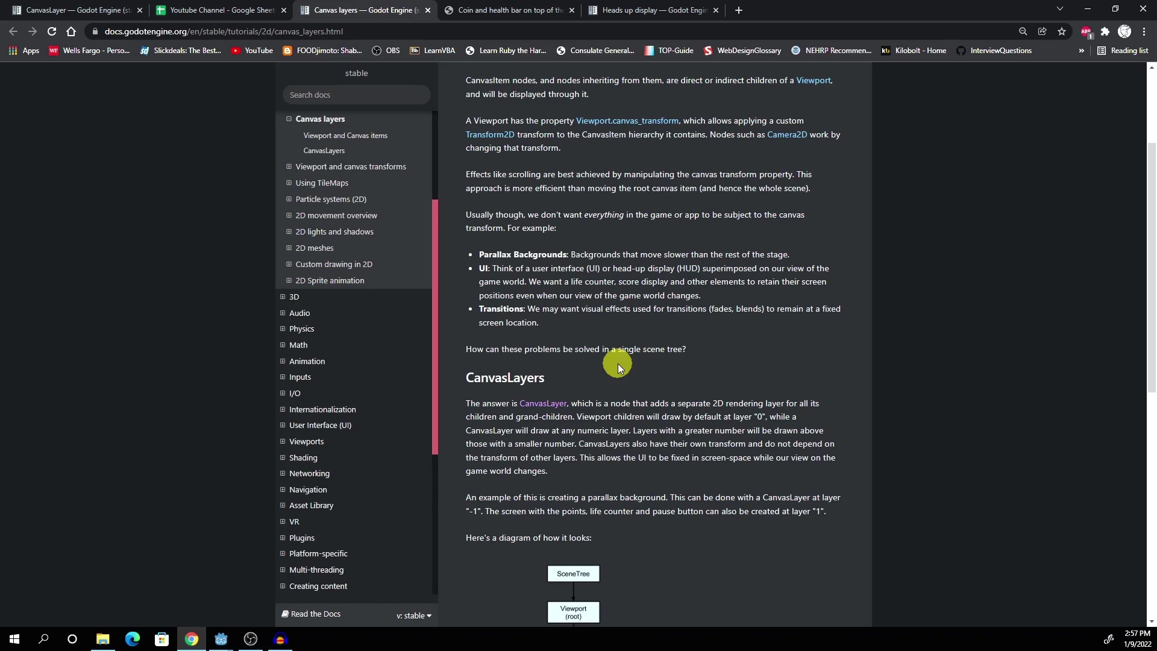This screenshot has height=651, width=1157.
Task: Click the Search docs input field
Action: click(356, 95)
